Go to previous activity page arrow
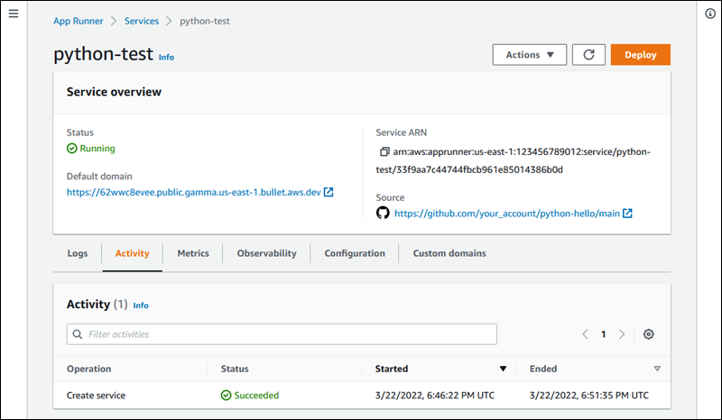 pos(585,334)
